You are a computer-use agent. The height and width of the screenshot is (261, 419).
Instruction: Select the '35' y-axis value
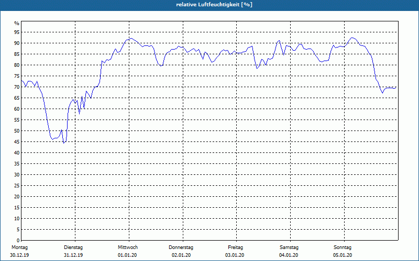tap(17, 164)
